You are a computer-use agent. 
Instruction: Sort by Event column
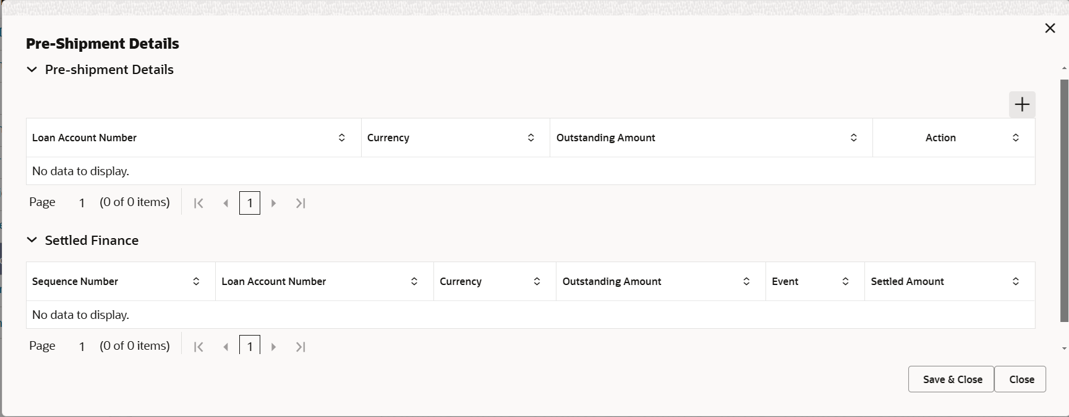(x=845, y=281)
